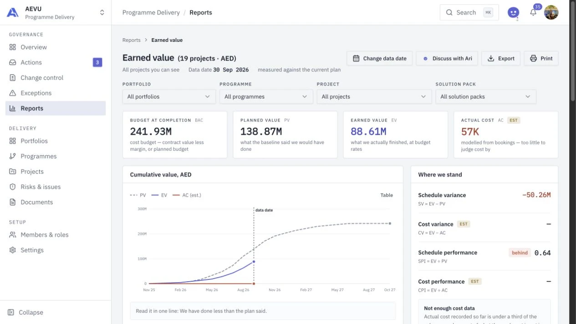This screenshot has width=576, height=324.
Task: Open notifications bell with 35 badge
Action: coord(533,13)
